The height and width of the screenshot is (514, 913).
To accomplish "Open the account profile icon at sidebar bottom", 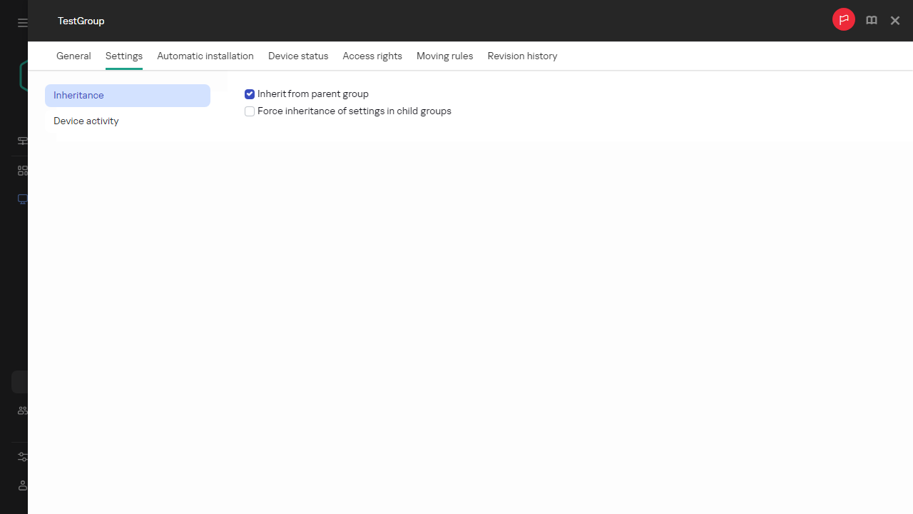I will (23, 485).
